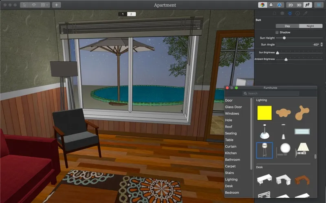
Task: Switch to 2D view
Action: (291, 5)
